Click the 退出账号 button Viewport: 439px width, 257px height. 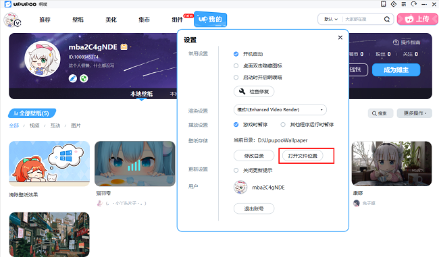254,208
